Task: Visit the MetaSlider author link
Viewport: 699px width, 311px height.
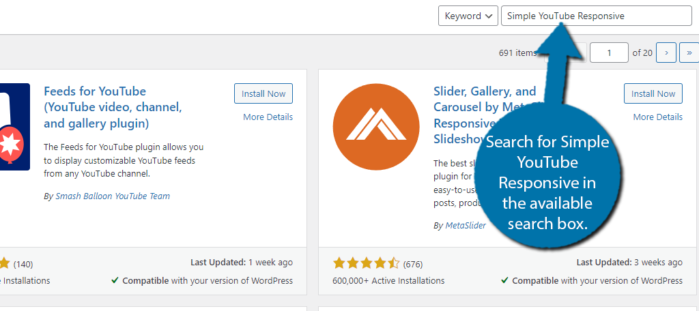Action: pyautogui.click(x=466, y=226)
